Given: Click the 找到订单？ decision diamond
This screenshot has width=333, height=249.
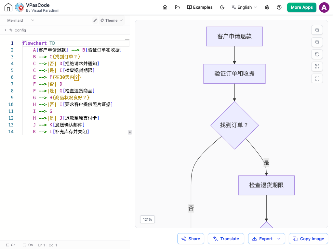Looking at the screenshot, I should 234,125.
